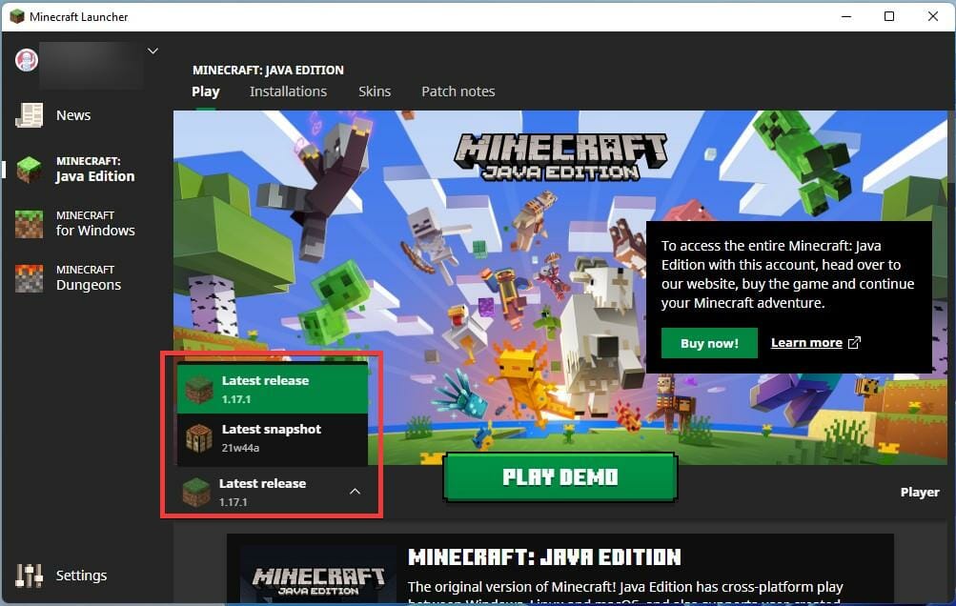Follow the Learn more link
The image size is (956, 606).
(x=806, y=343)
